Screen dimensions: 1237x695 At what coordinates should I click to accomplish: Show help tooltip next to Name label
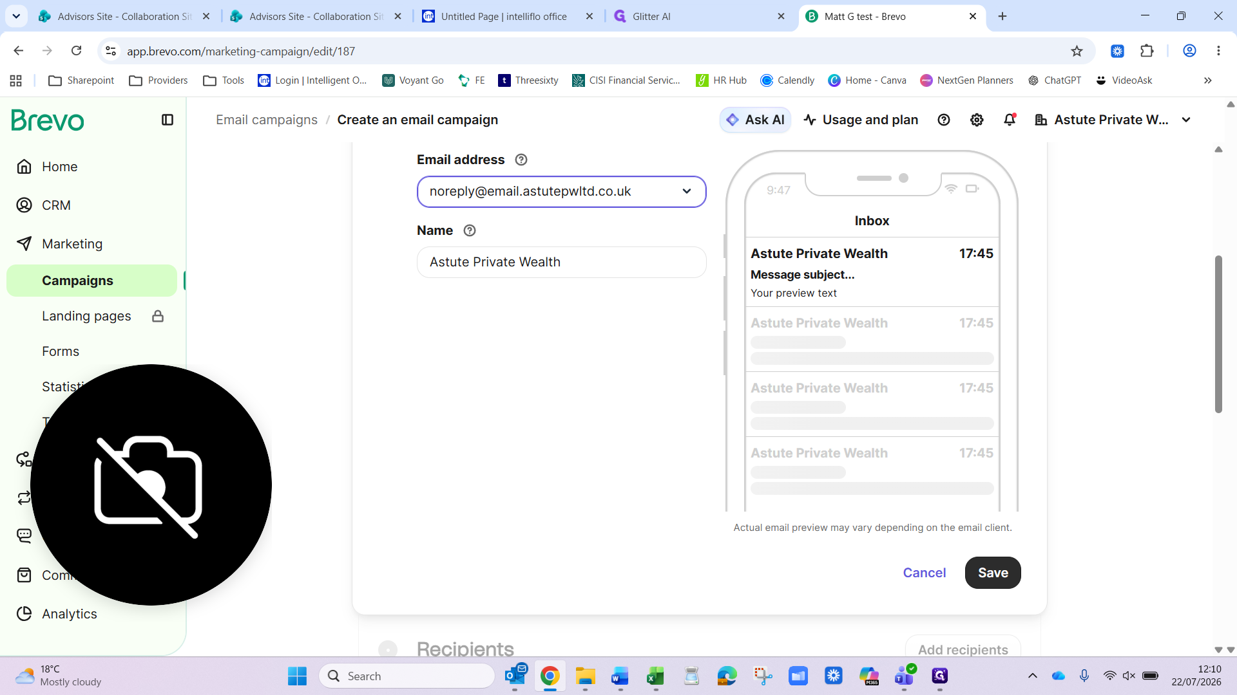point(470,230)
